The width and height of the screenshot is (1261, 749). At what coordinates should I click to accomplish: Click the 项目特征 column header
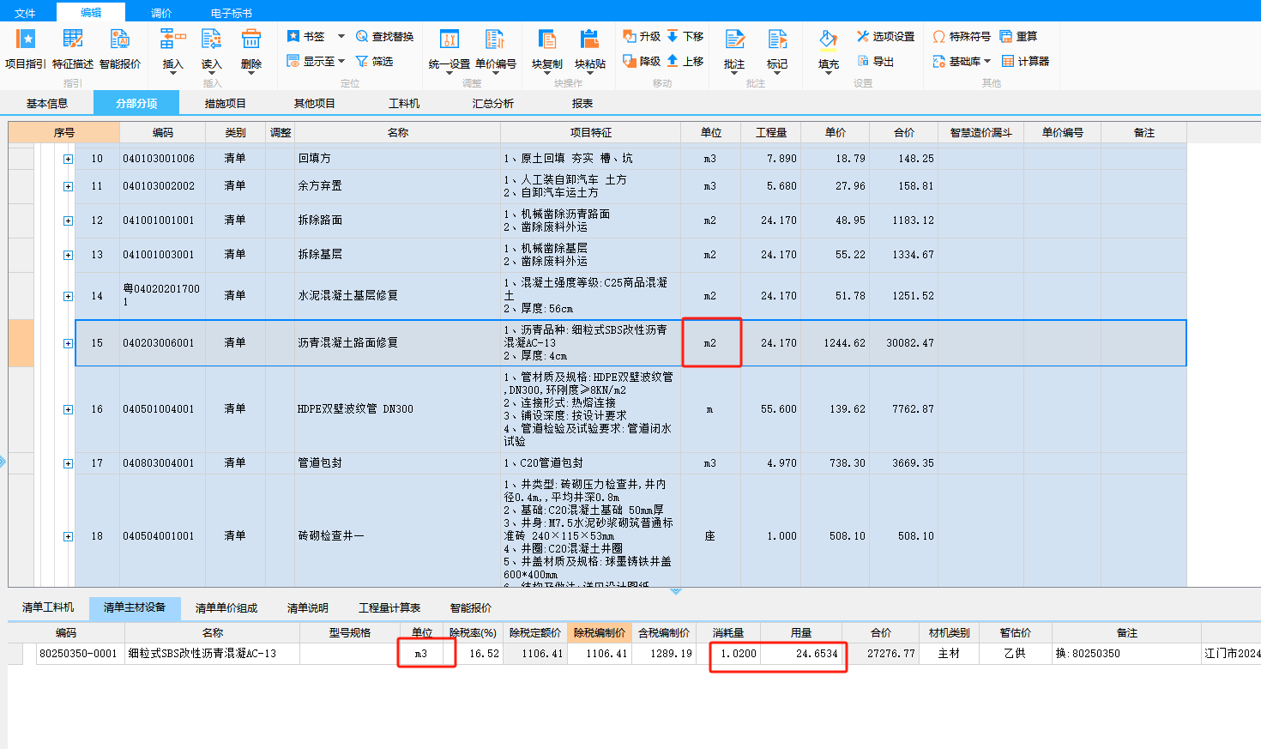point(591,132)
